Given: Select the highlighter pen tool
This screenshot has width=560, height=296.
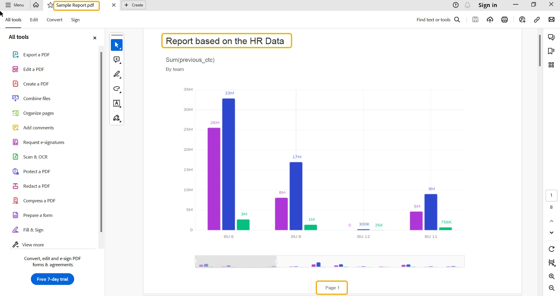Looking at the screenshot, I should pos(116,74).
